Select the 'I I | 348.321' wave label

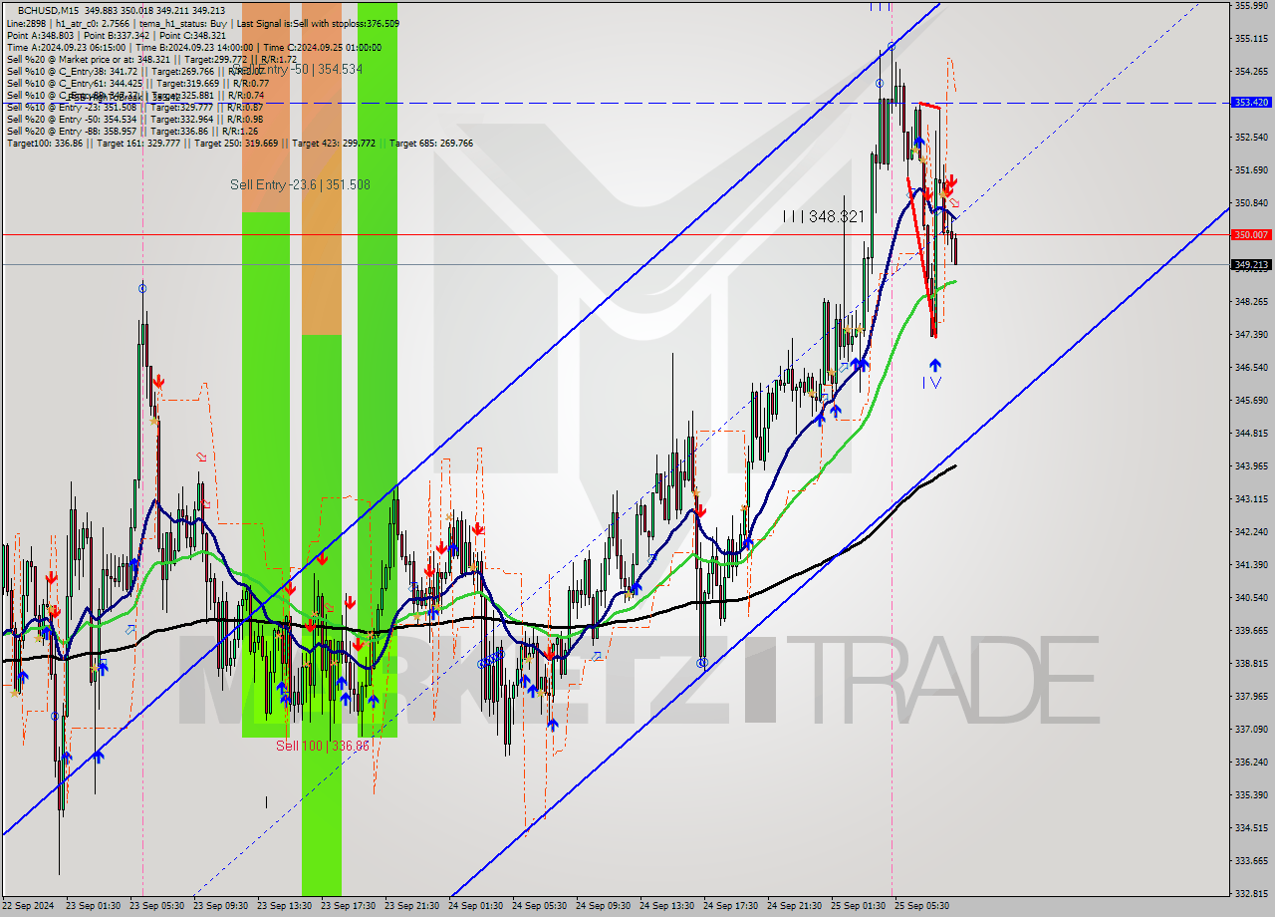click(823, 216)
